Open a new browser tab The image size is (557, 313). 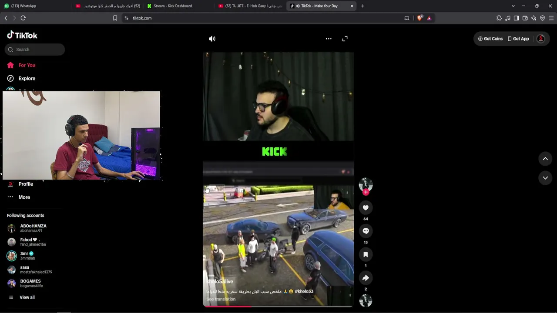click(362, 6)
